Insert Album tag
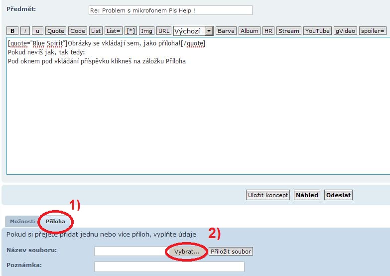 tap(249, 31)
